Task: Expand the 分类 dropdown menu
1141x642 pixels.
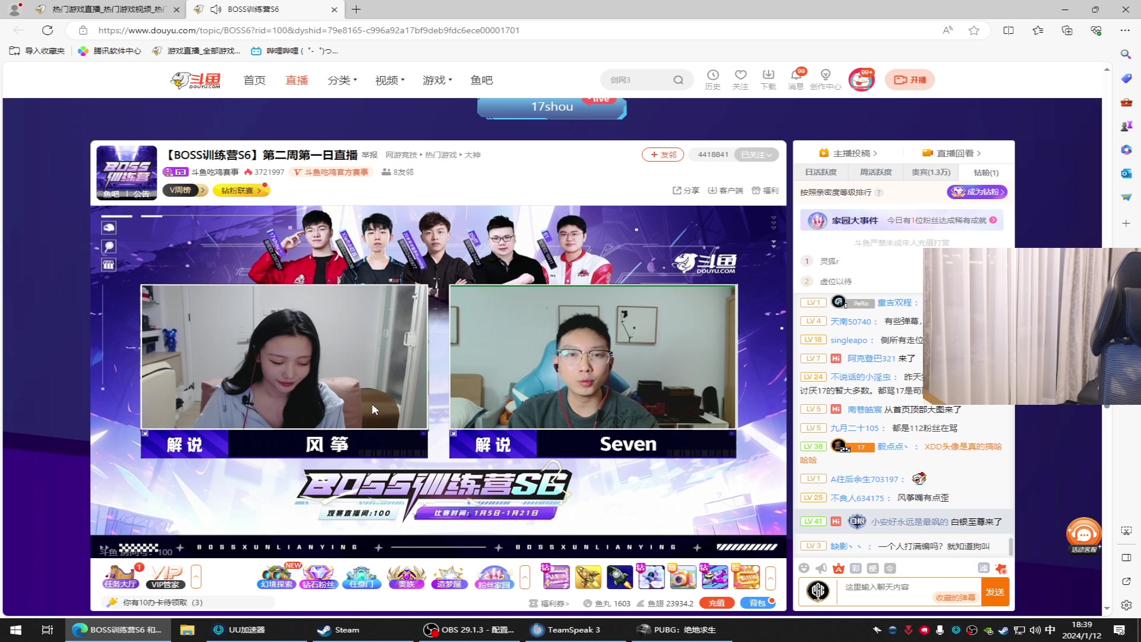Action: pos(342,80)
